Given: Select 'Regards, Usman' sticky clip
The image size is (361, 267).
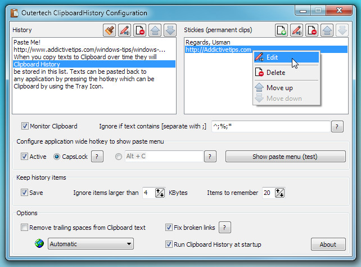Looking at the screenshot, I should point(266,42).
